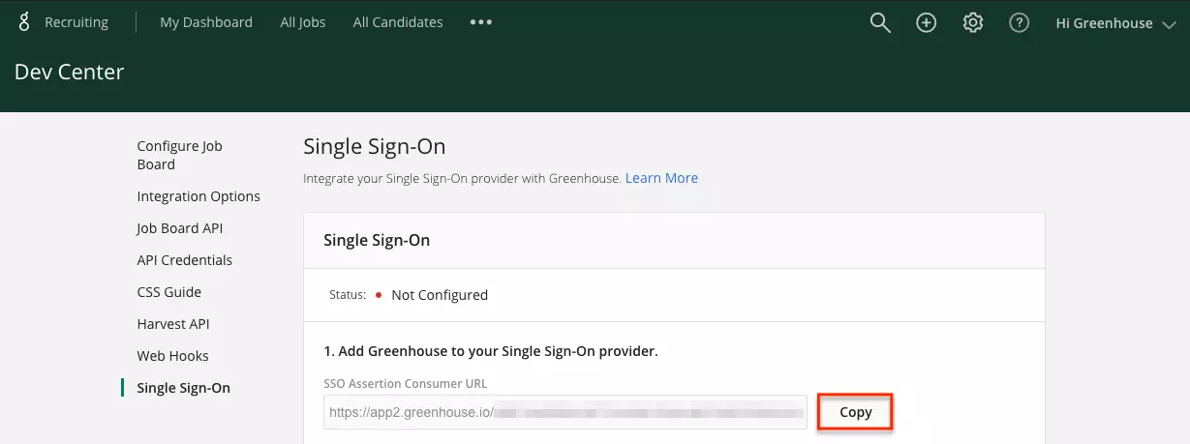The width and height of the screenshot is (1190, 444).
Task: Go to My Dashboard
Action: (206, 22)
